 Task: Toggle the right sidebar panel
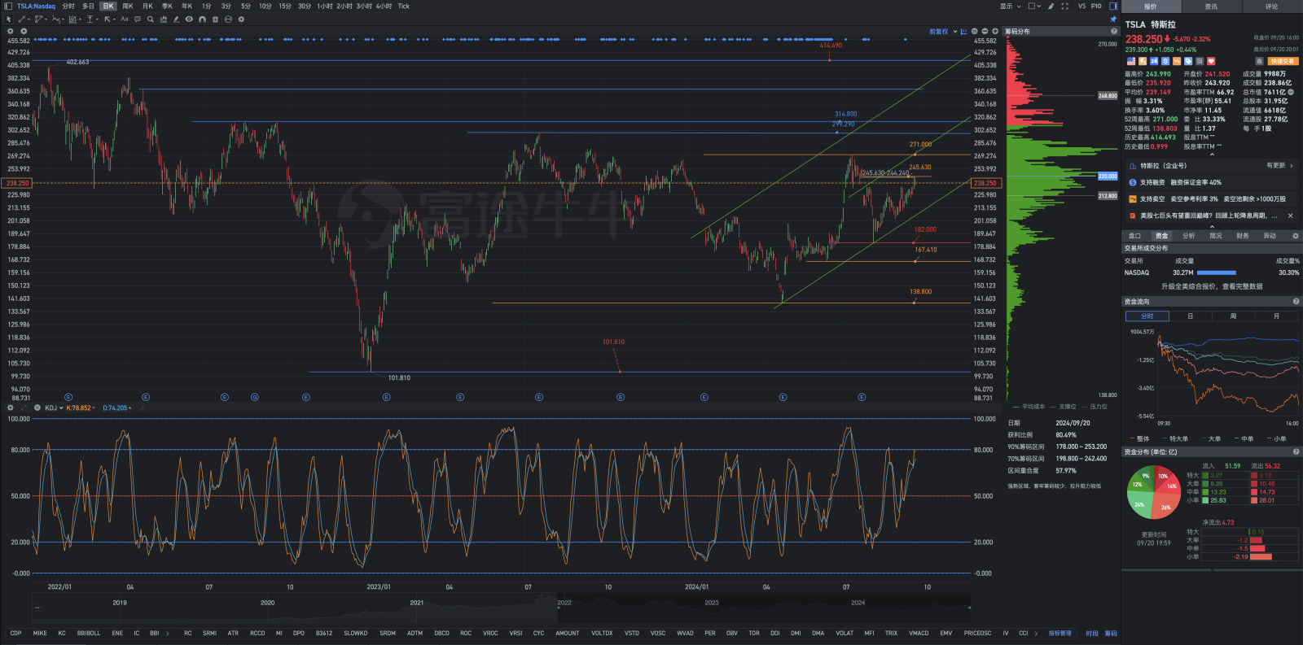[1113, 6]
